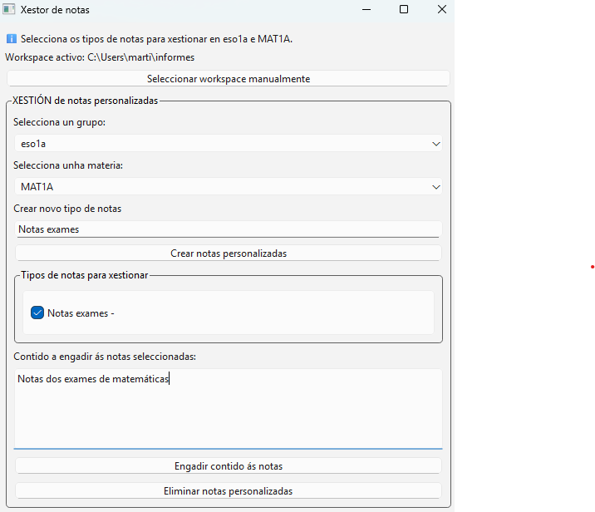The width and height of the screenshot is (595, 512).
Task: Expand the subject dropdown showing MAT1A
Action: [224, 187]
